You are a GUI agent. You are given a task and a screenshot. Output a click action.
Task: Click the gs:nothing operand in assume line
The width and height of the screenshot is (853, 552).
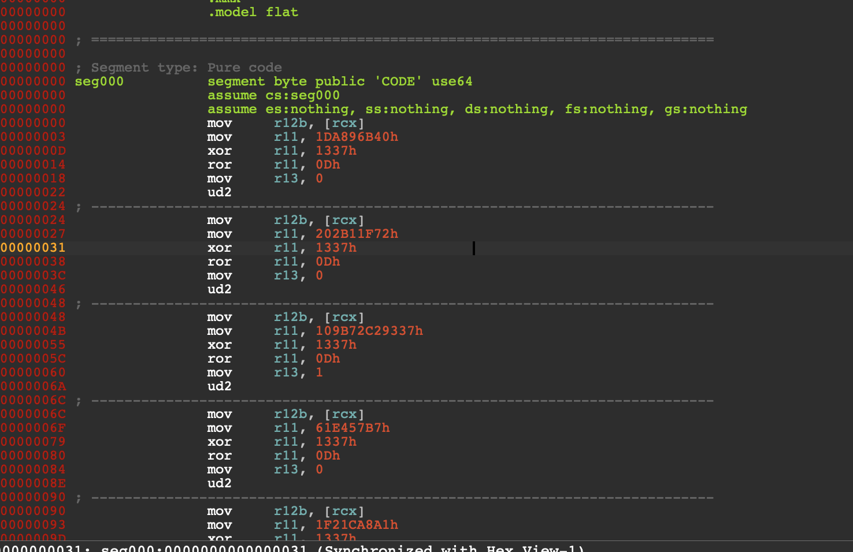(705, 109)
